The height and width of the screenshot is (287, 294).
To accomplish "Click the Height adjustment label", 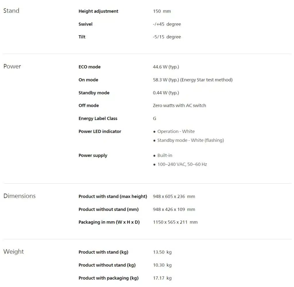I will [98, 11].
